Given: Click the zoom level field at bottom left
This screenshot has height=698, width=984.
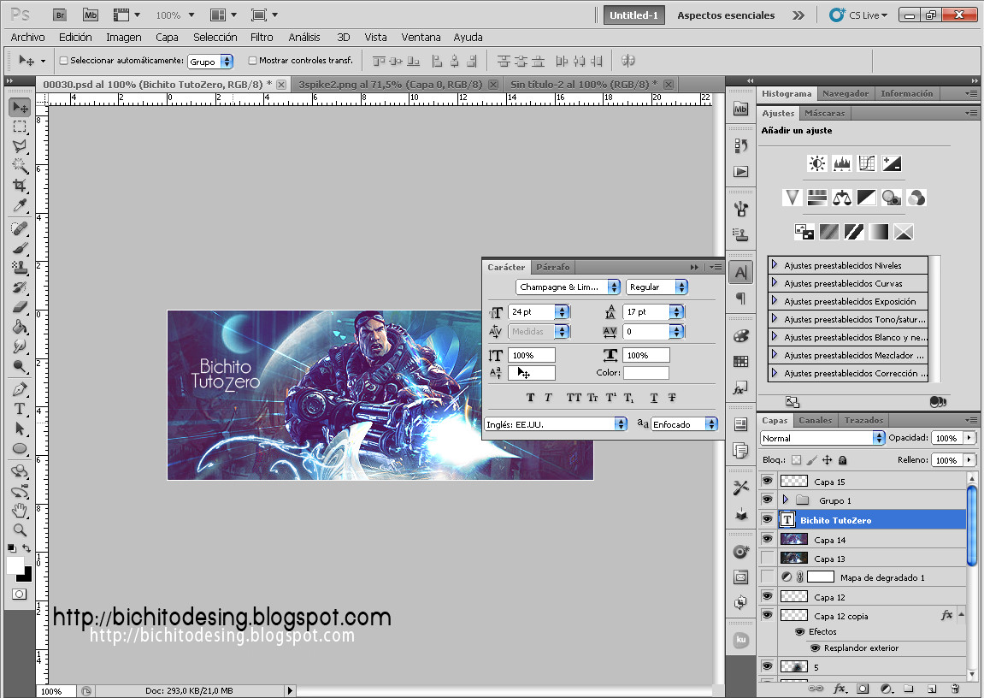Looking at the screenshot, I should (56, 691).
